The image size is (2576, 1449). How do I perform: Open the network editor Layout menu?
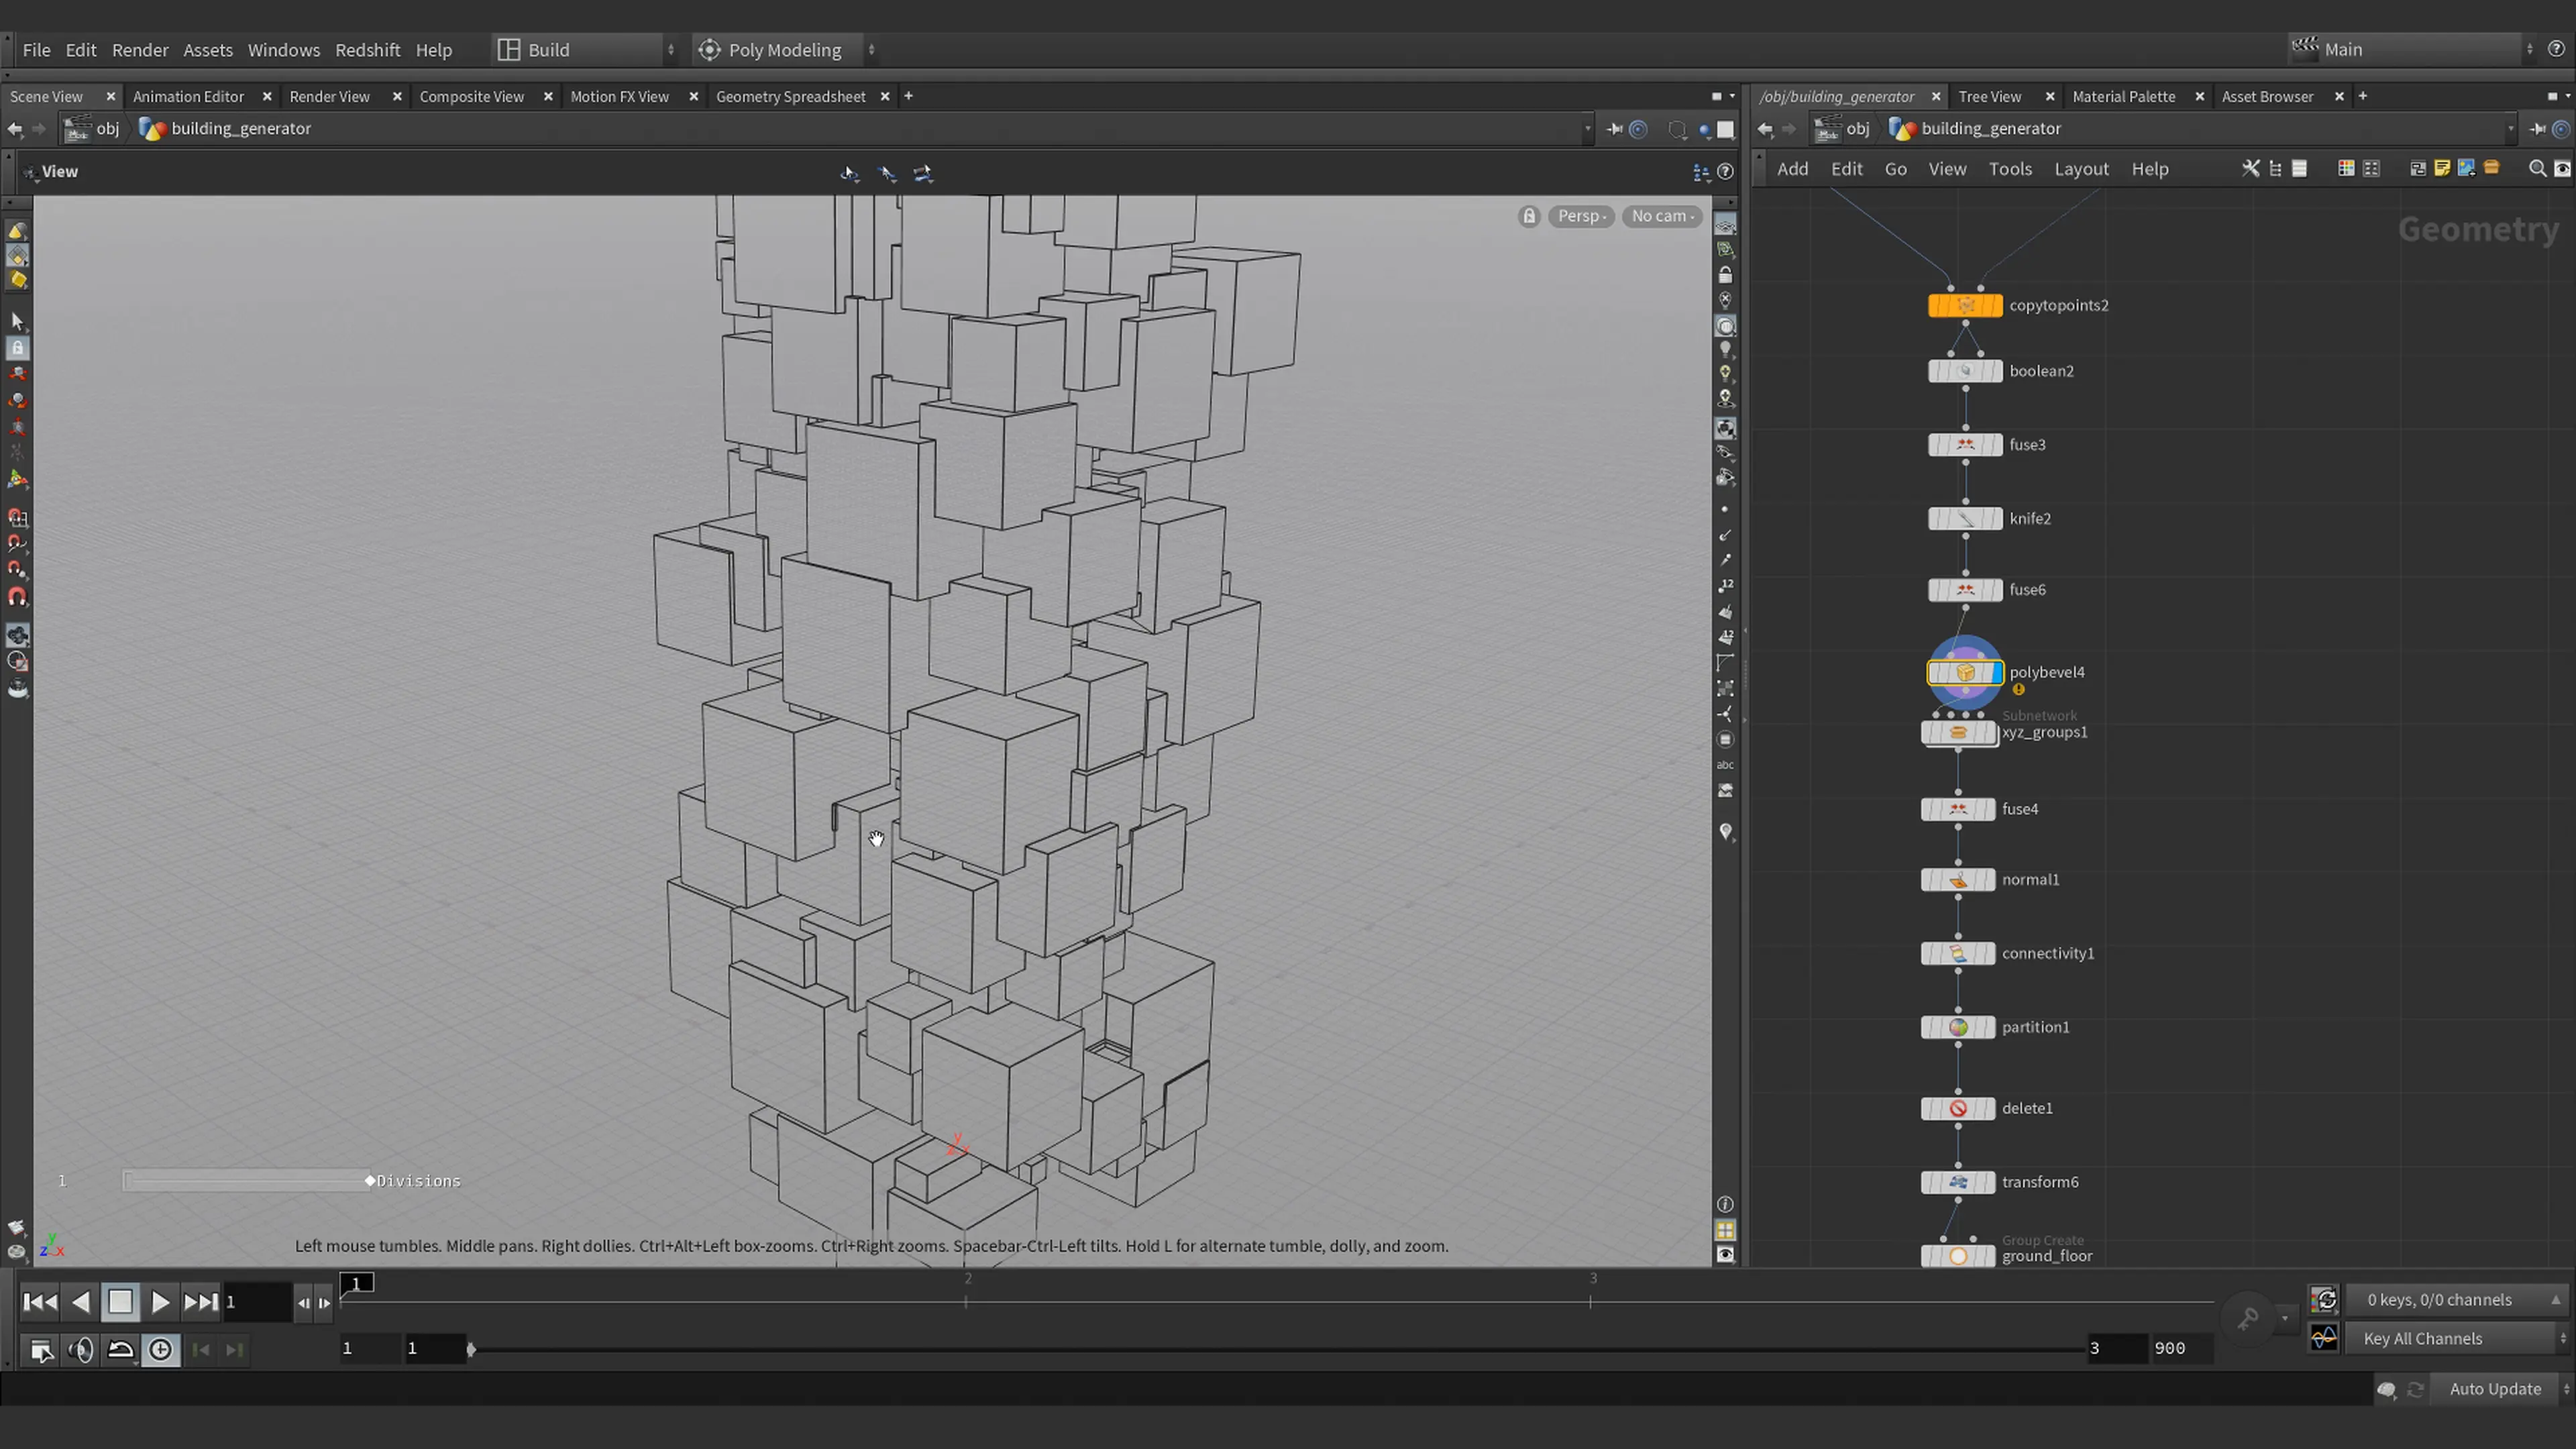pyautogui.click(x=2081, y=169)
